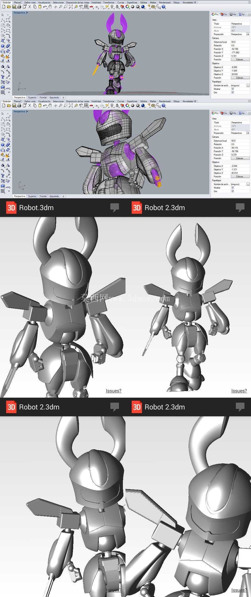Click Issues? link under full-body Robot 2.3dm viewer
The height and width of the screenshot is (597, 251).
(239, 391)
